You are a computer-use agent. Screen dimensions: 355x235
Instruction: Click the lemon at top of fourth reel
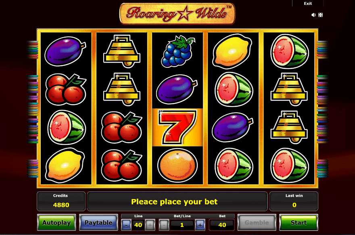click(x=232, y=51)
